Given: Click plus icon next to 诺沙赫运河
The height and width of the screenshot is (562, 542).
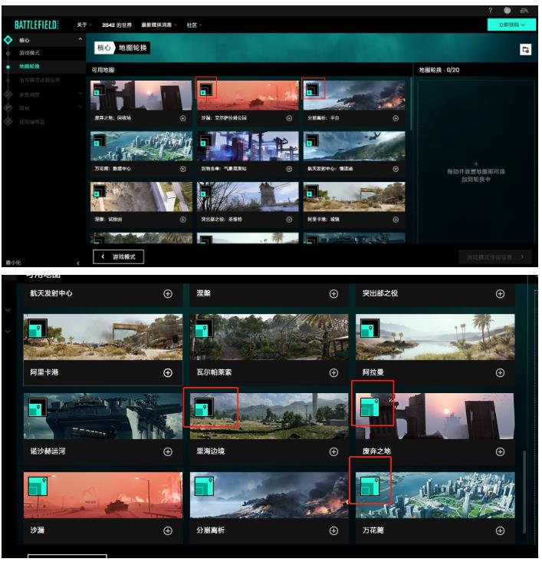Looking at the screenshot, I should [168, 451].
